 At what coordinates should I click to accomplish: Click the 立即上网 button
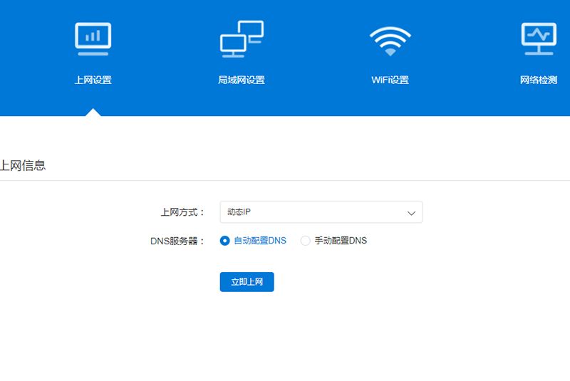click(x=247, y=282)
